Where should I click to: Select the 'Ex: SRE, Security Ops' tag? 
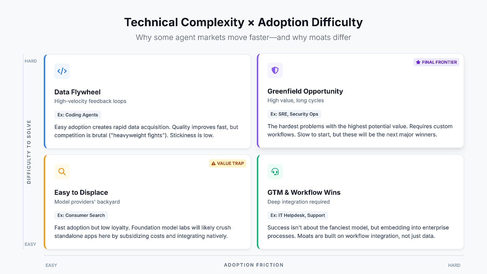click(294, 114)
